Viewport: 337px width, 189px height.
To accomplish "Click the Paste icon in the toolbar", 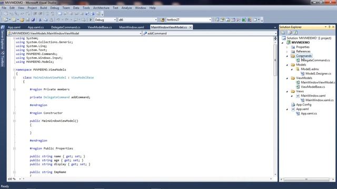I will pyautogui.click(x=52, y=20).
